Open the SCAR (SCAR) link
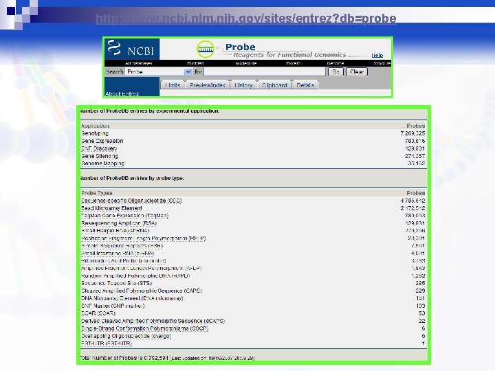Screen dimensions: 495x371 tap(98, 313)
